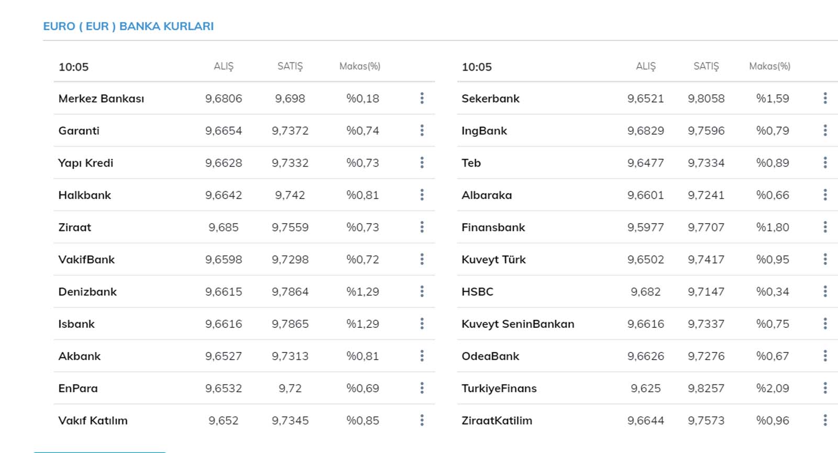838x453 pixels.
Task: Select the Halkbank bank name
Action: point(85,195)
